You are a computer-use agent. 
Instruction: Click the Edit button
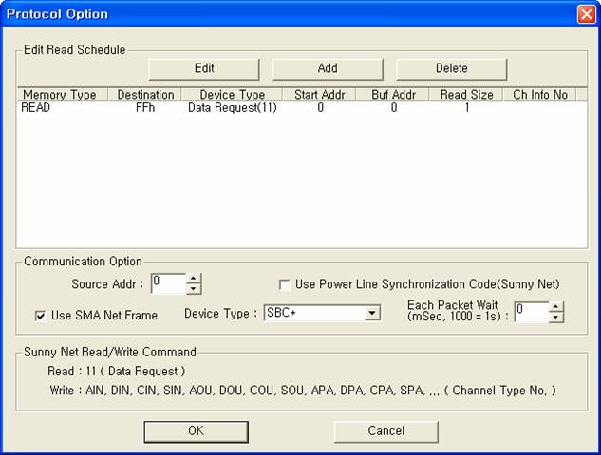click(204, 68)
